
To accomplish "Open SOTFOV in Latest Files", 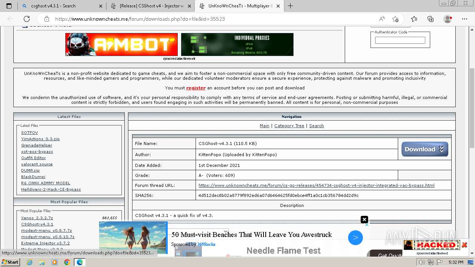I will point(29,132).
